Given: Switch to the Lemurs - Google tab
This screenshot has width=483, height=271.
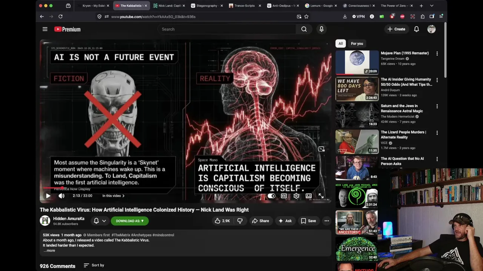Looking at the screenshot, I should point(320,6).
